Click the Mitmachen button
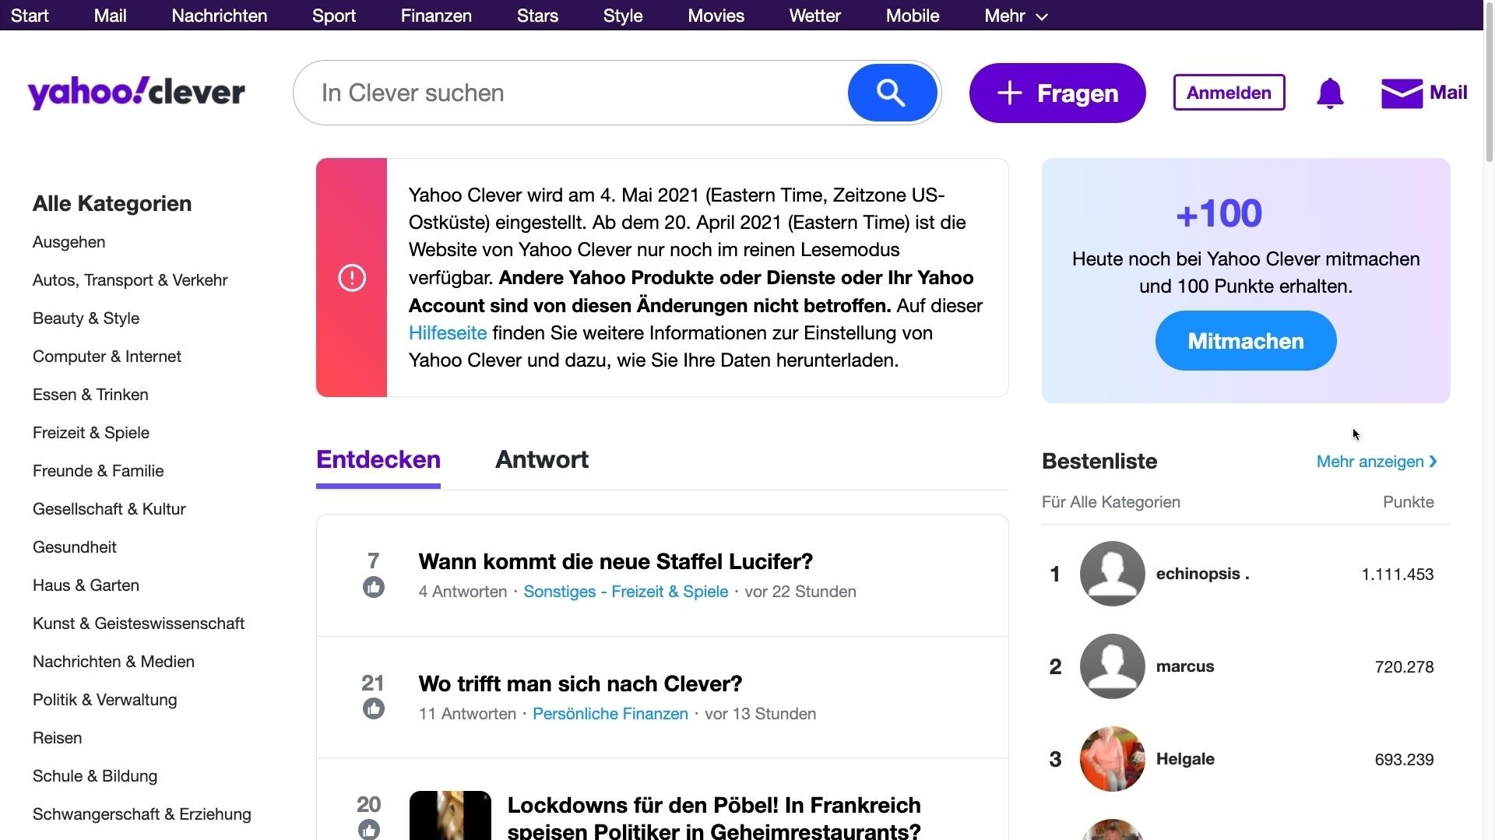 tap(1246, 341)
